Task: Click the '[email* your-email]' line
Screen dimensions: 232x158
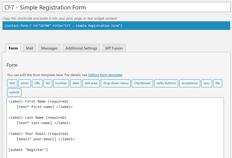Action: click(x=46, y=139)
